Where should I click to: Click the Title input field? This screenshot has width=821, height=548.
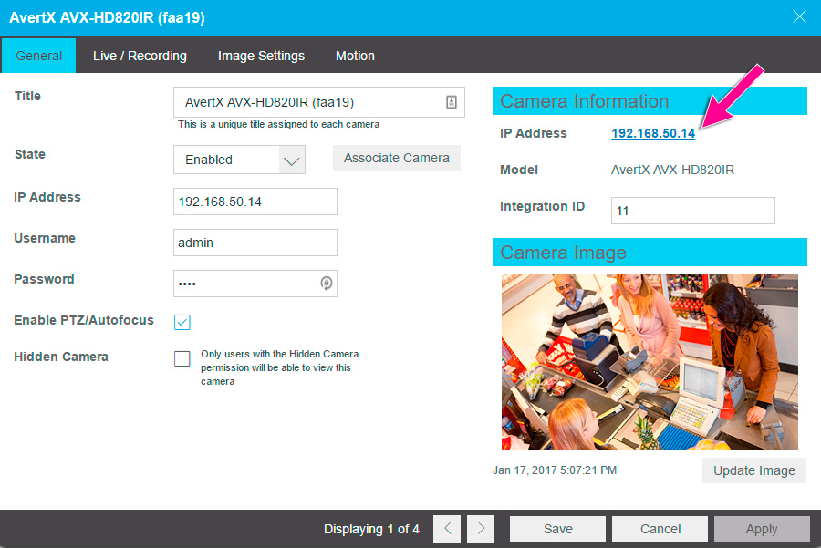tap(319, 102)
